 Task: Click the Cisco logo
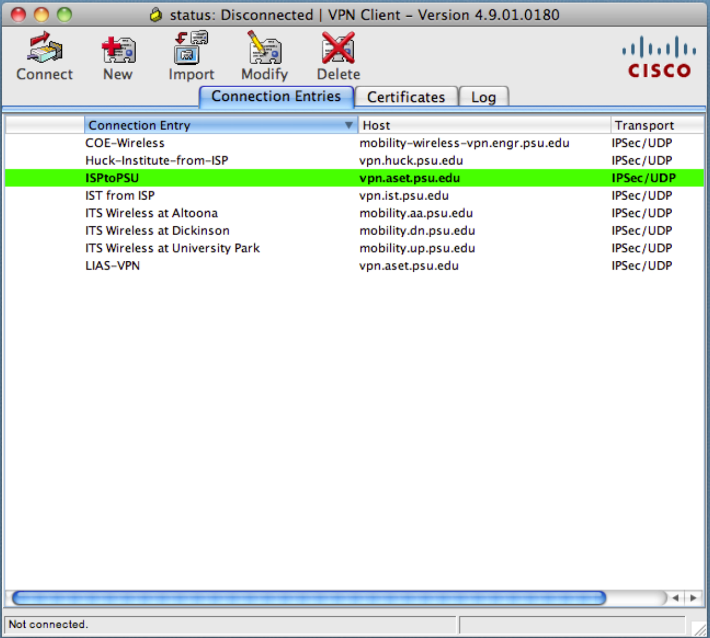click(x=659, y=57)
